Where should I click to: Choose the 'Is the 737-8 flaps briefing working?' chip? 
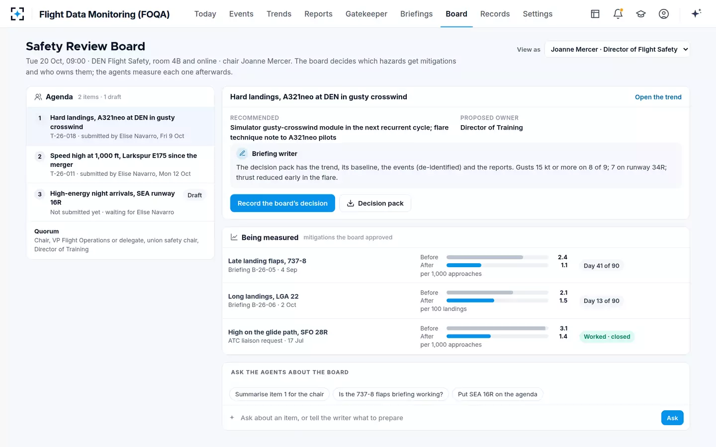[x=391, y=394]
